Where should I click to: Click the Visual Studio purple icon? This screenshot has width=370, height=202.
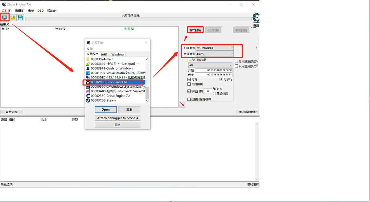click(88, 91)
